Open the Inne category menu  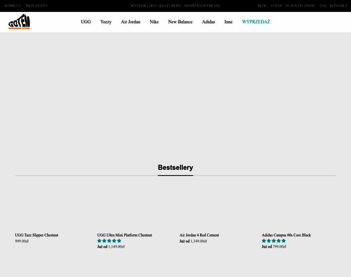click(228, 22)
